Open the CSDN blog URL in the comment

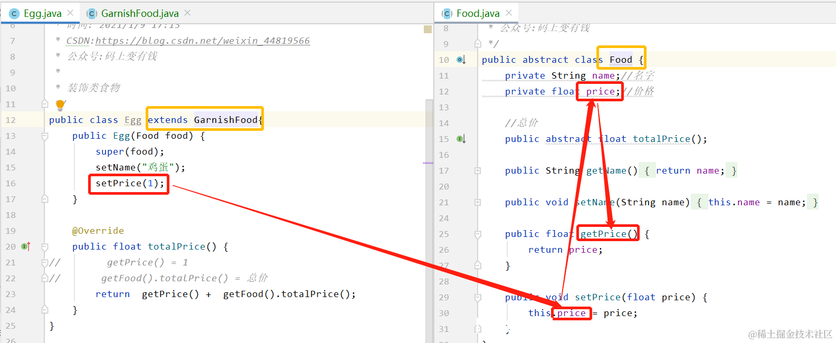[x=203, y=41]
